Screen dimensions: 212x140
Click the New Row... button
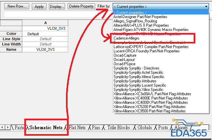point(17,6)
